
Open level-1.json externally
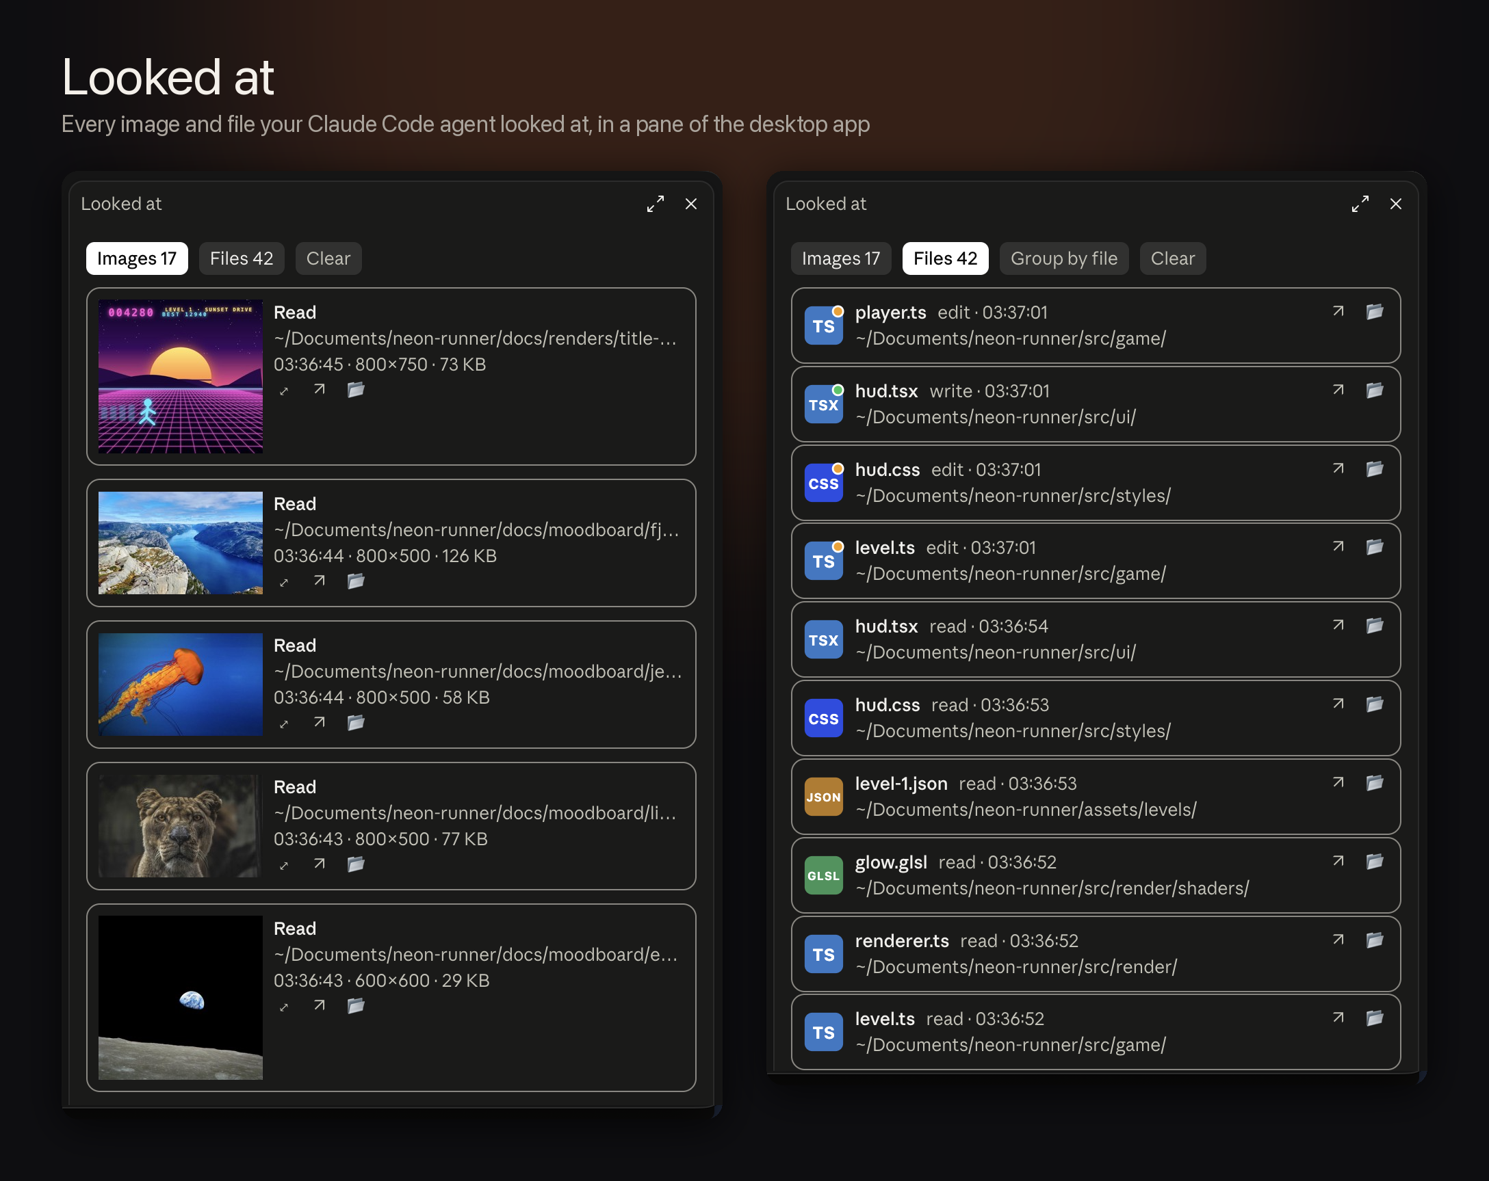pyautogui.click(x=1338, y=782)
